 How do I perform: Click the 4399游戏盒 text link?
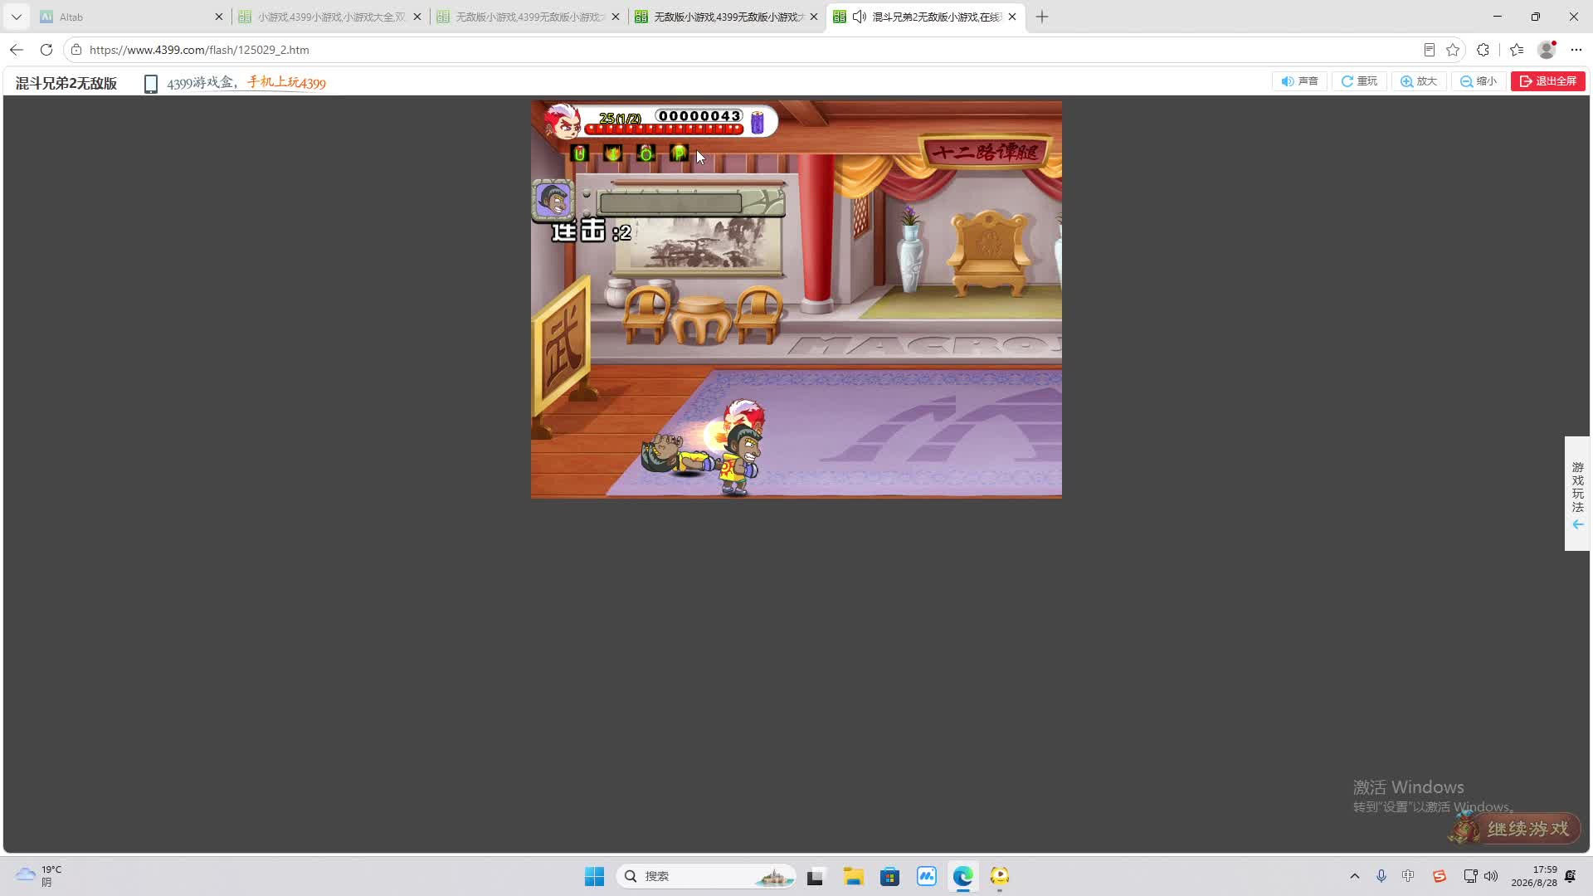(x=200, y=83)
